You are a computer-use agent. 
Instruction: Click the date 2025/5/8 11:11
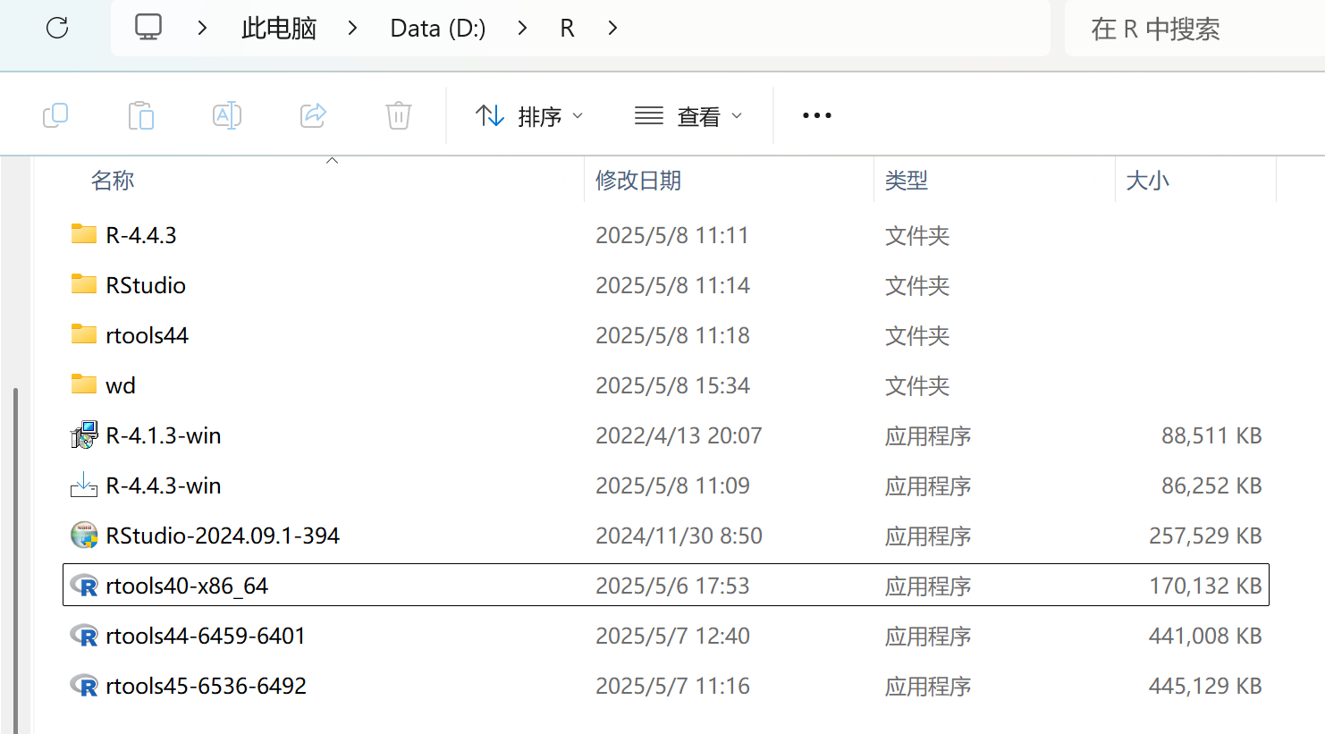672,235
